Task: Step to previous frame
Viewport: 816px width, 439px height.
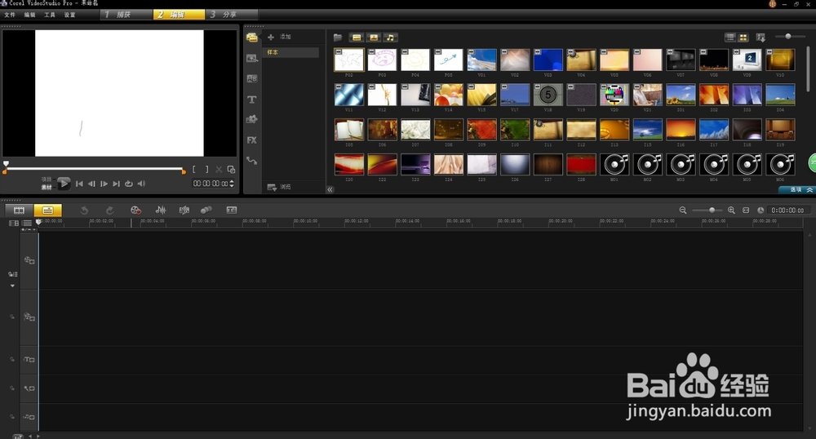Action: (x=91, y=184)
